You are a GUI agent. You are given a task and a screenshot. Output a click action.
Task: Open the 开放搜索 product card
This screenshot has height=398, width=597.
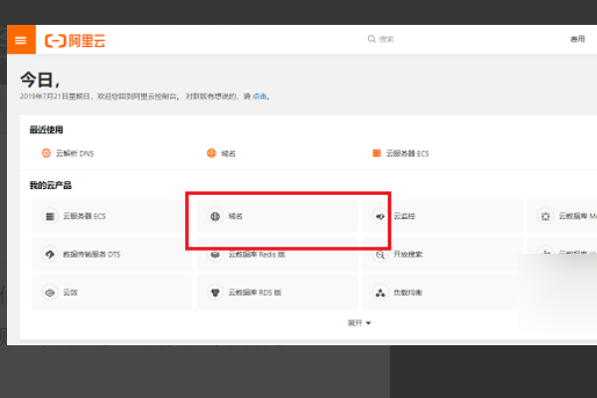tap(443, 254)
